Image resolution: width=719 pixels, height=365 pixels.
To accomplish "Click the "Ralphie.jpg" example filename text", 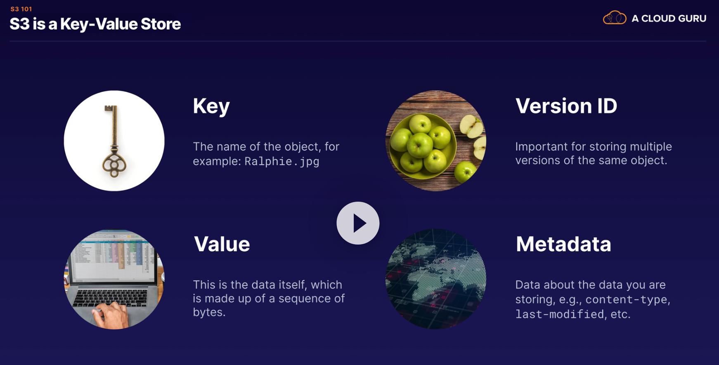I will 281,161.
